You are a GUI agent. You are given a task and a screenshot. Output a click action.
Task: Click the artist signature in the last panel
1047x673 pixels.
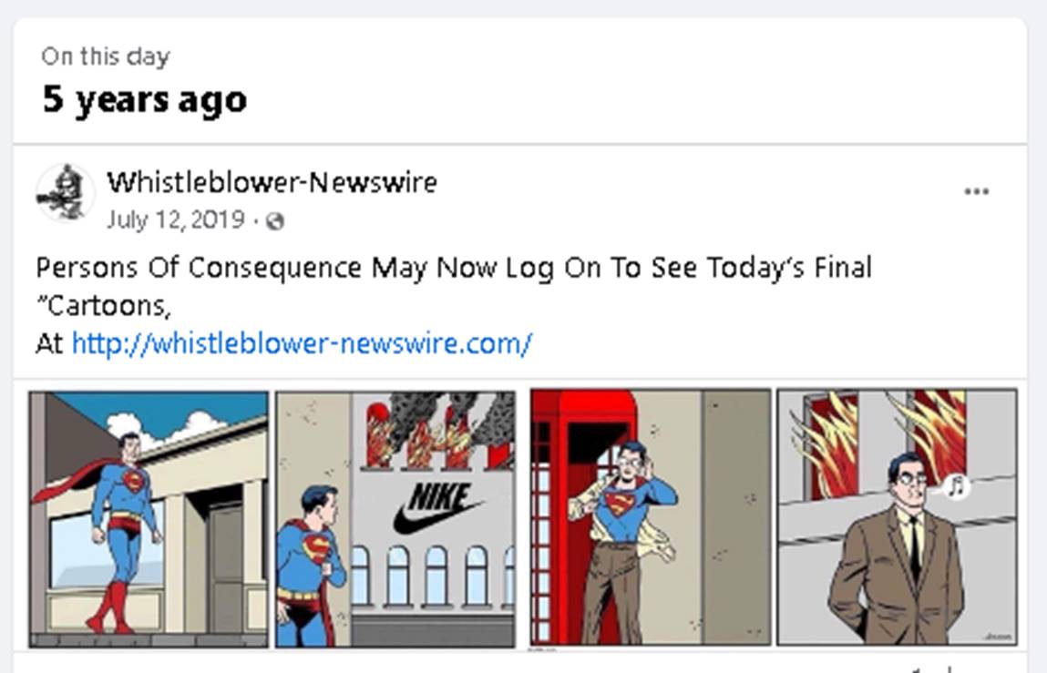point(999,637)
